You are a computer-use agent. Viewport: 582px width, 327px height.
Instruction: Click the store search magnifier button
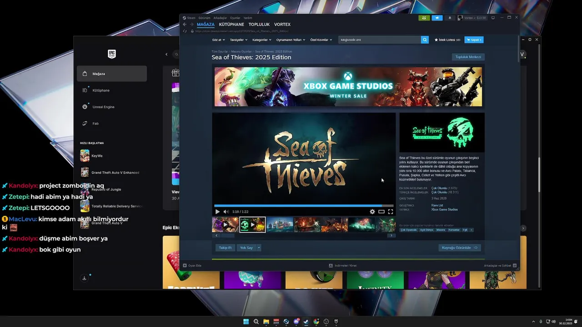(425, 40)
